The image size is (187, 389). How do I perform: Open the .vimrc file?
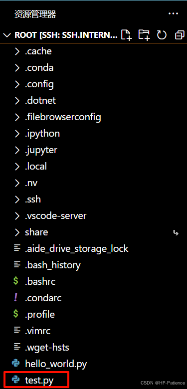coord(94,331)
